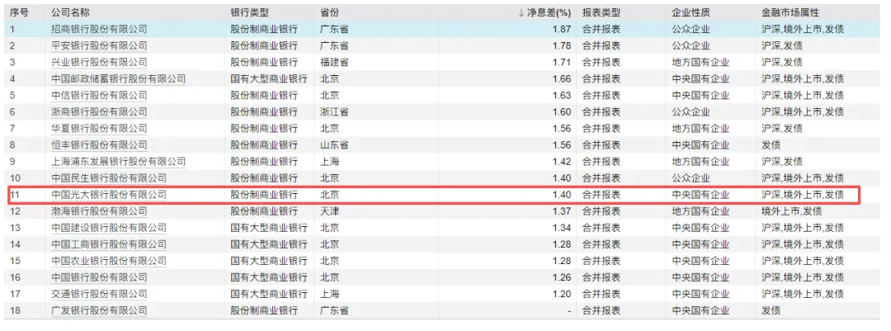Open 恒丰银行股份有限公司 link
The image size is (891, 331).
(x=99, y=145)
